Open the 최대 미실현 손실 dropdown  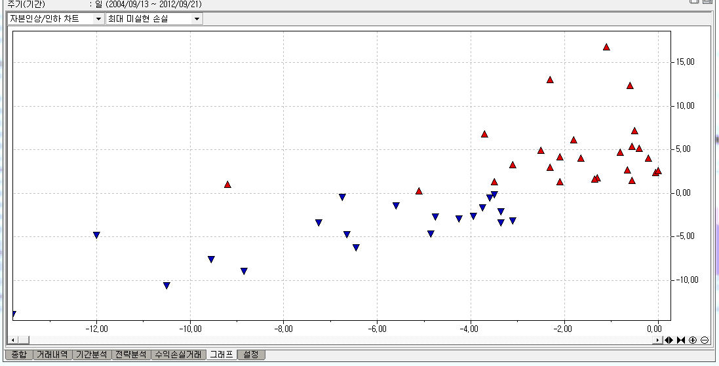click(x=196, y=19)
